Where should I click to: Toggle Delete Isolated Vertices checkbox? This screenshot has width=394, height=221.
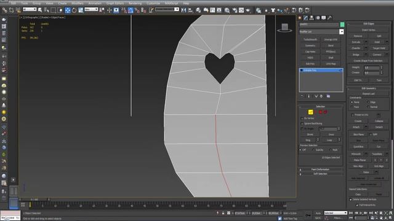(350, 200)
